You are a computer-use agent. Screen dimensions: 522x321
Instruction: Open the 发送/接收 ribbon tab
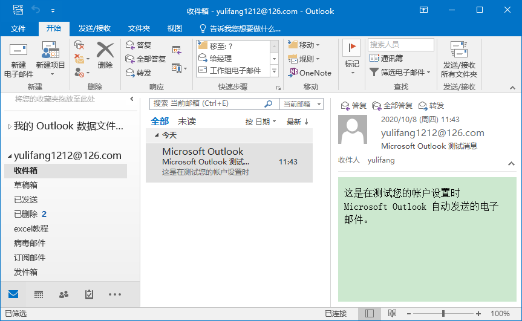click(x=94, y=28)
